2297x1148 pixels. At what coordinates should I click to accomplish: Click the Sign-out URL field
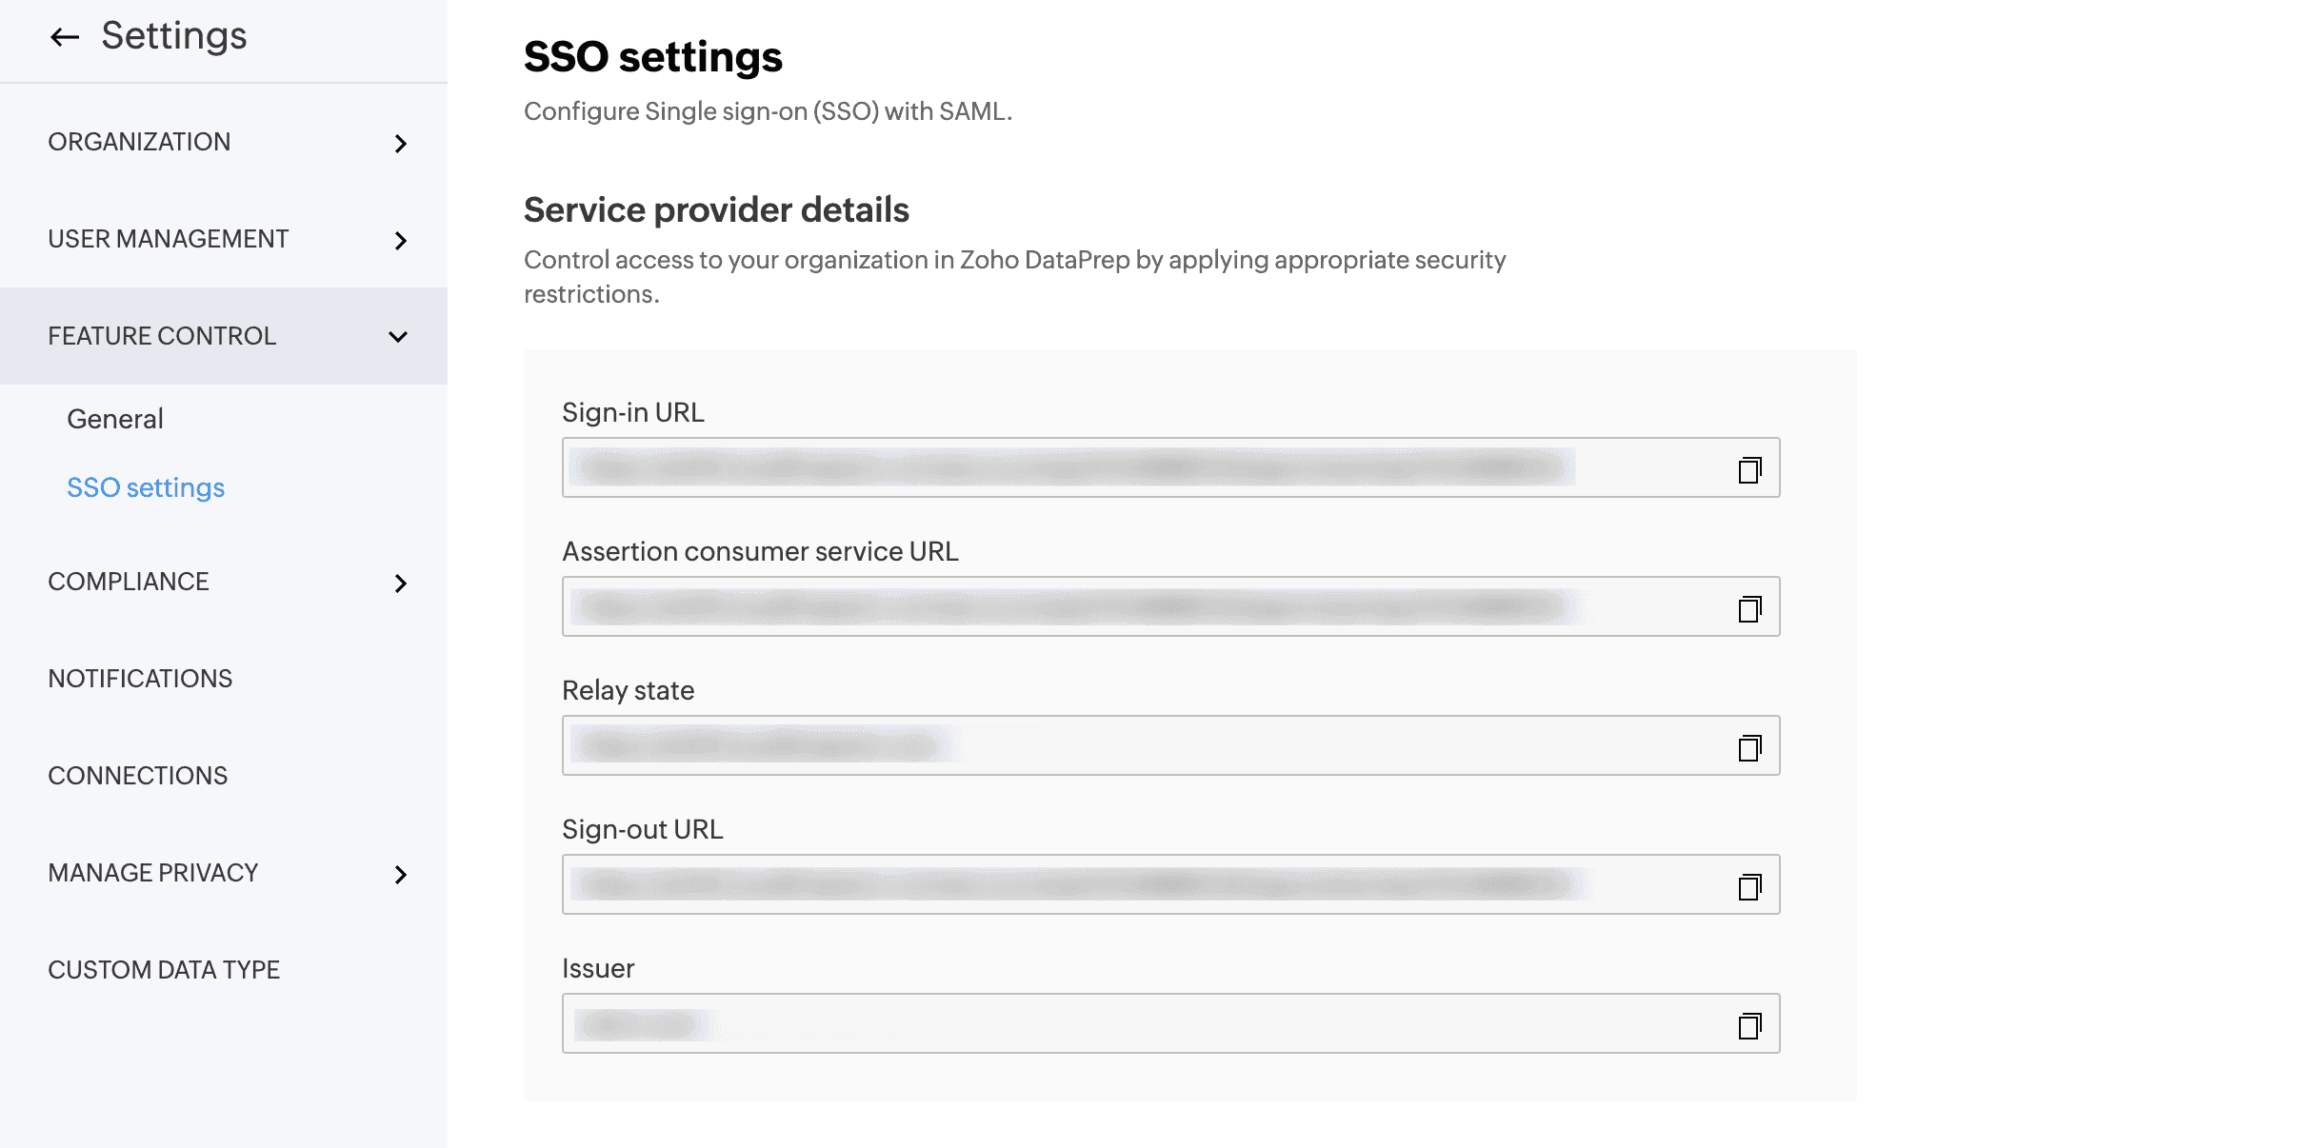[1143, 884]
